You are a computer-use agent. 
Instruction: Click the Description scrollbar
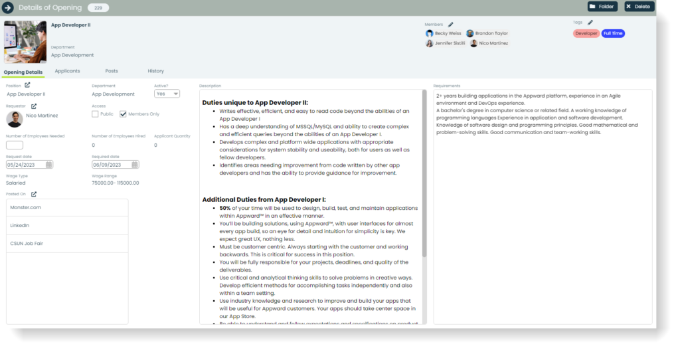[424, 173]
